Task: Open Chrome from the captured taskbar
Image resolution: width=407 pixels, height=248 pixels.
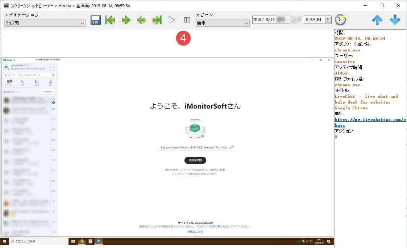Action: tap(82, 241)
